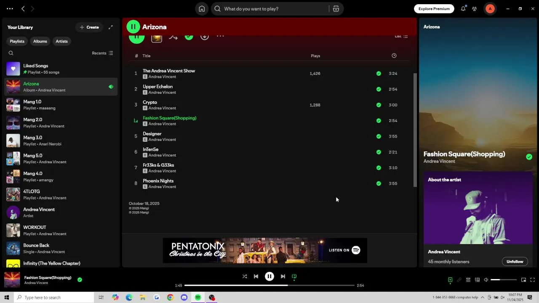Seek within the song progress bar
539x303 pixels.
tap(269, 285)
